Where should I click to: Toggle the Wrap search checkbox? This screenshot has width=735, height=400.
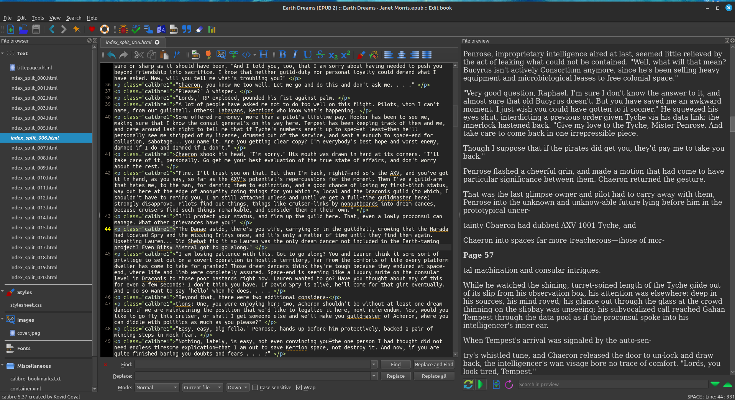pyautogui.click(x=306, y=387)
